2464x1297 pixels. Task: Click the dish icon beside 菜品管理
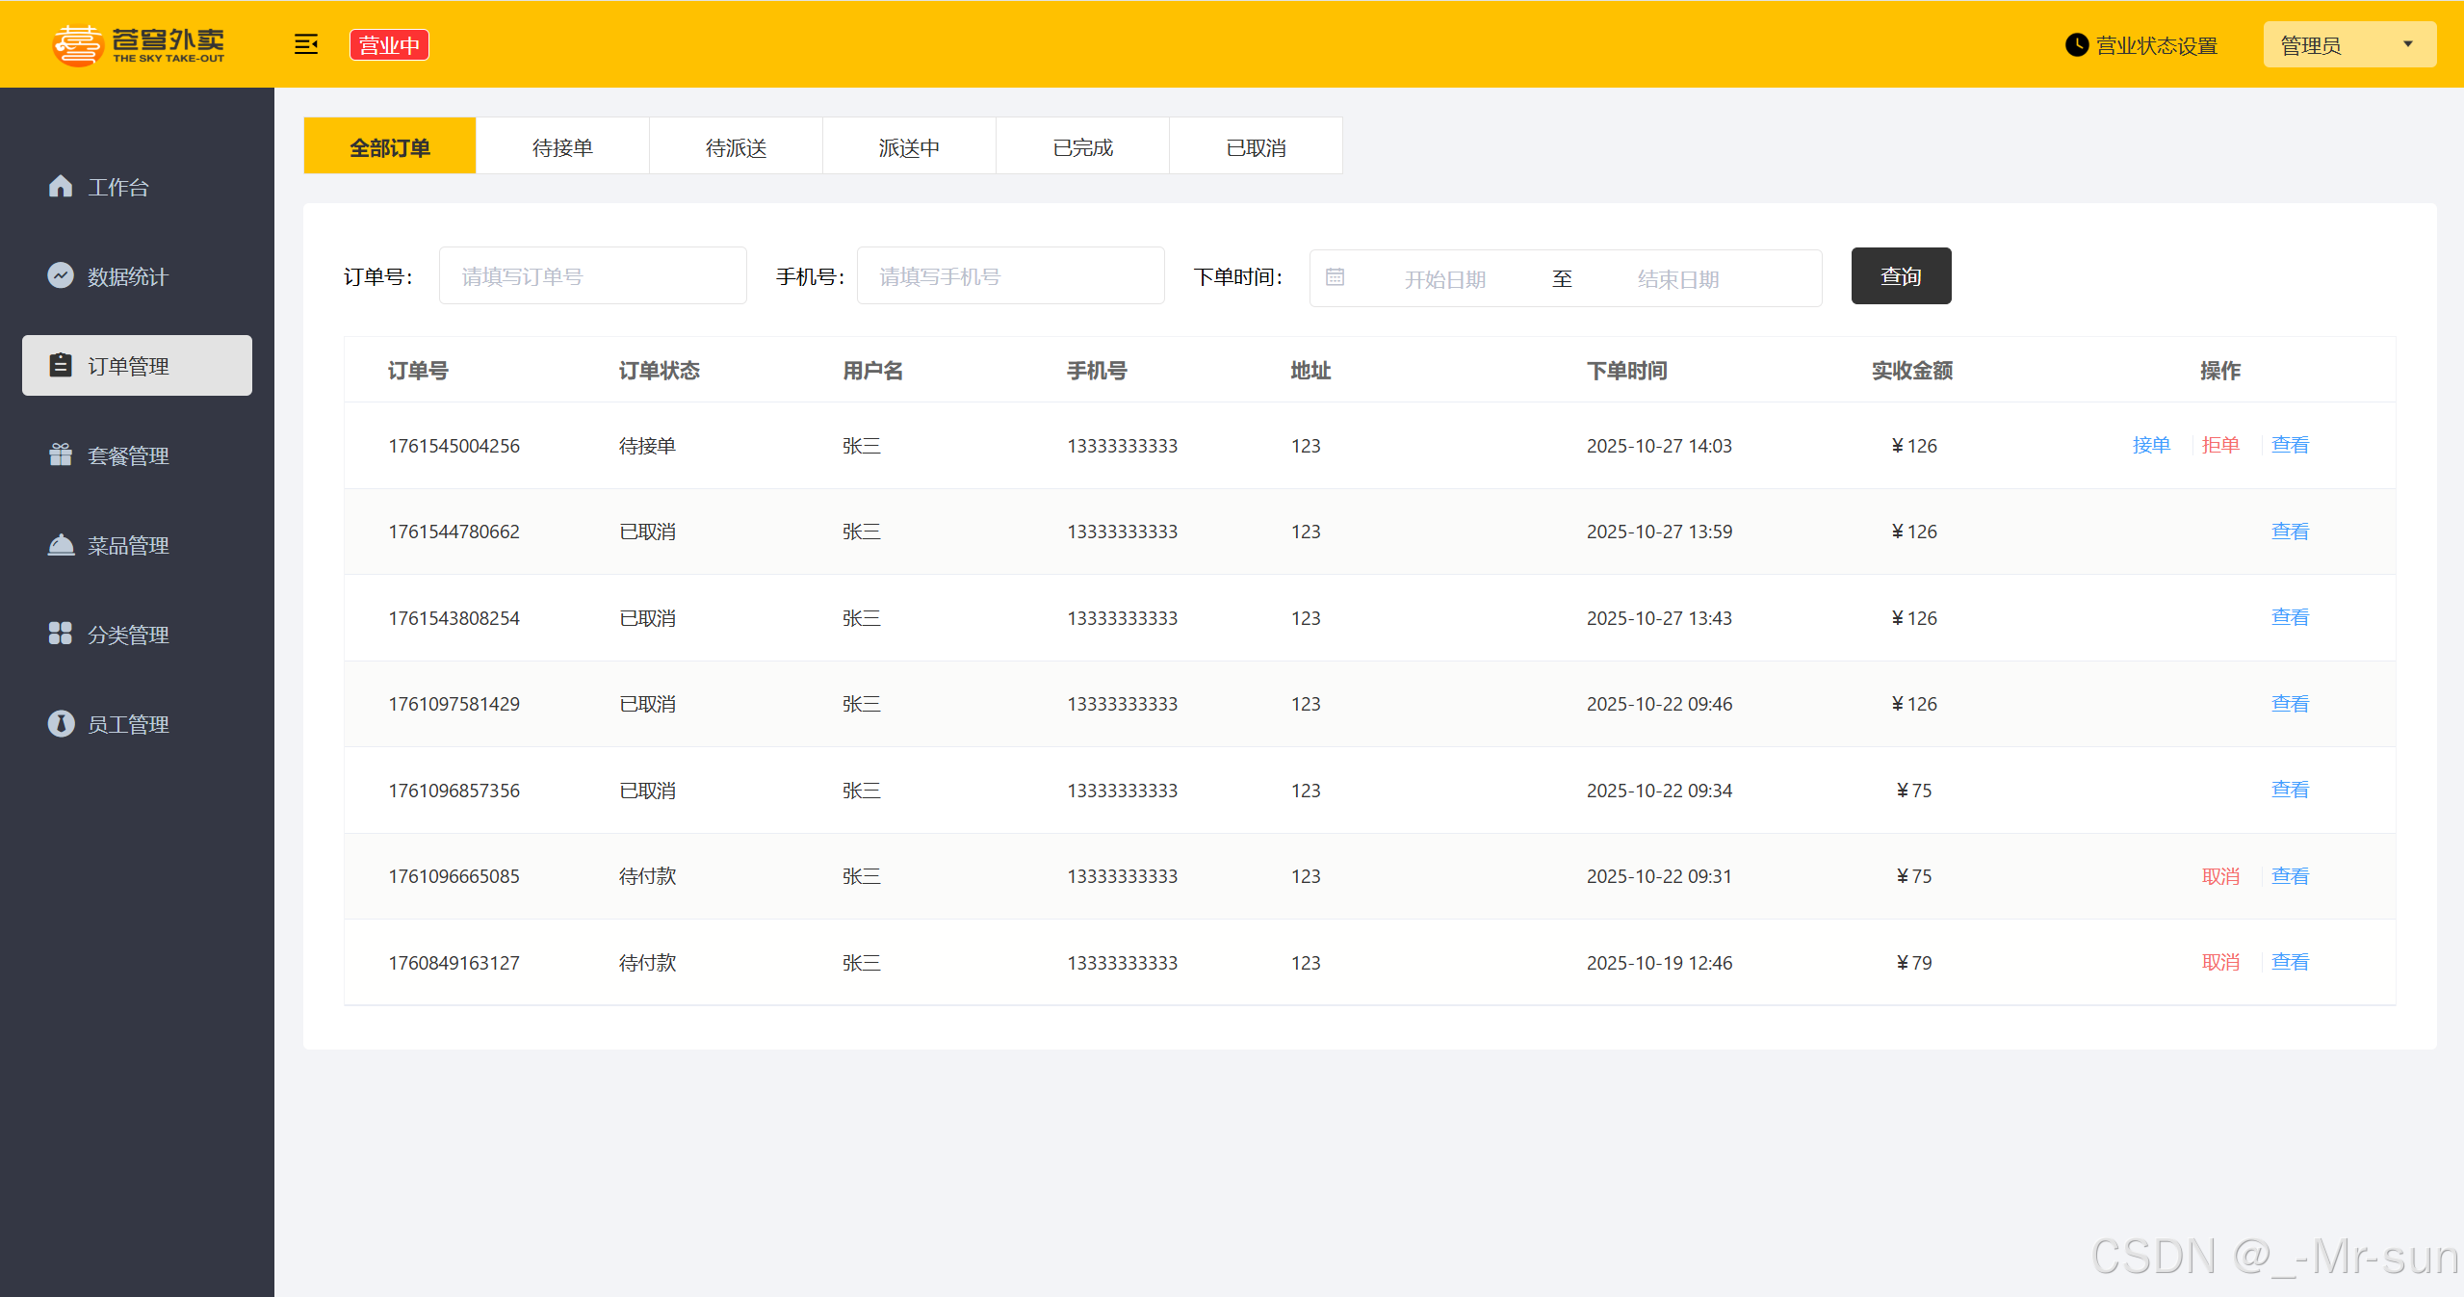point(61,545)
